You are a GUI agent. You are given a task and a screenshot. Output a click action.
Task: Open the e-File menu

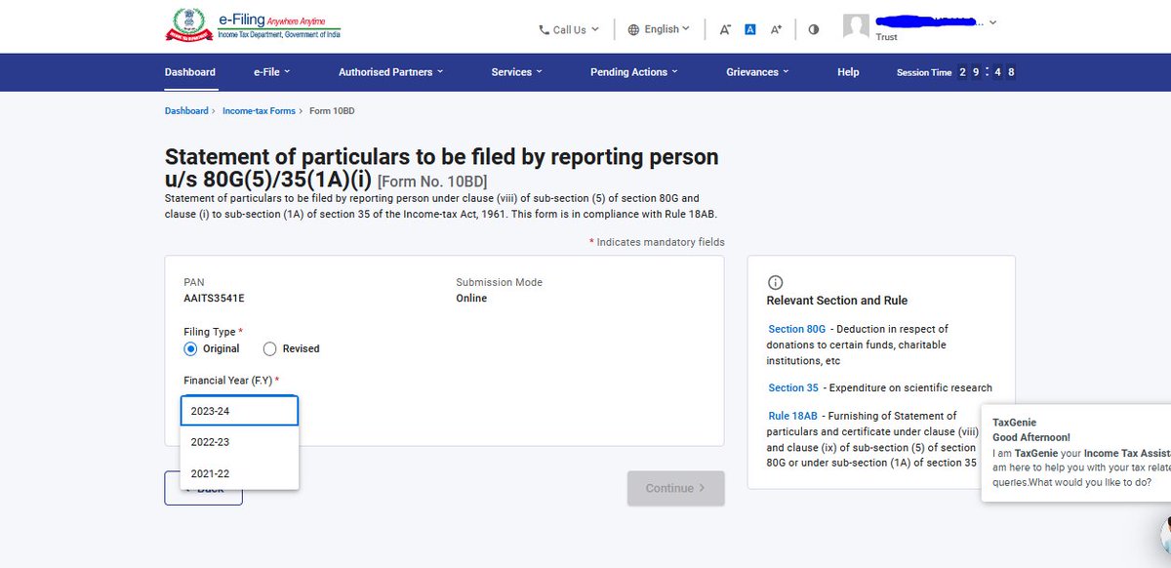pyautogui.click(x=272, y=72)
